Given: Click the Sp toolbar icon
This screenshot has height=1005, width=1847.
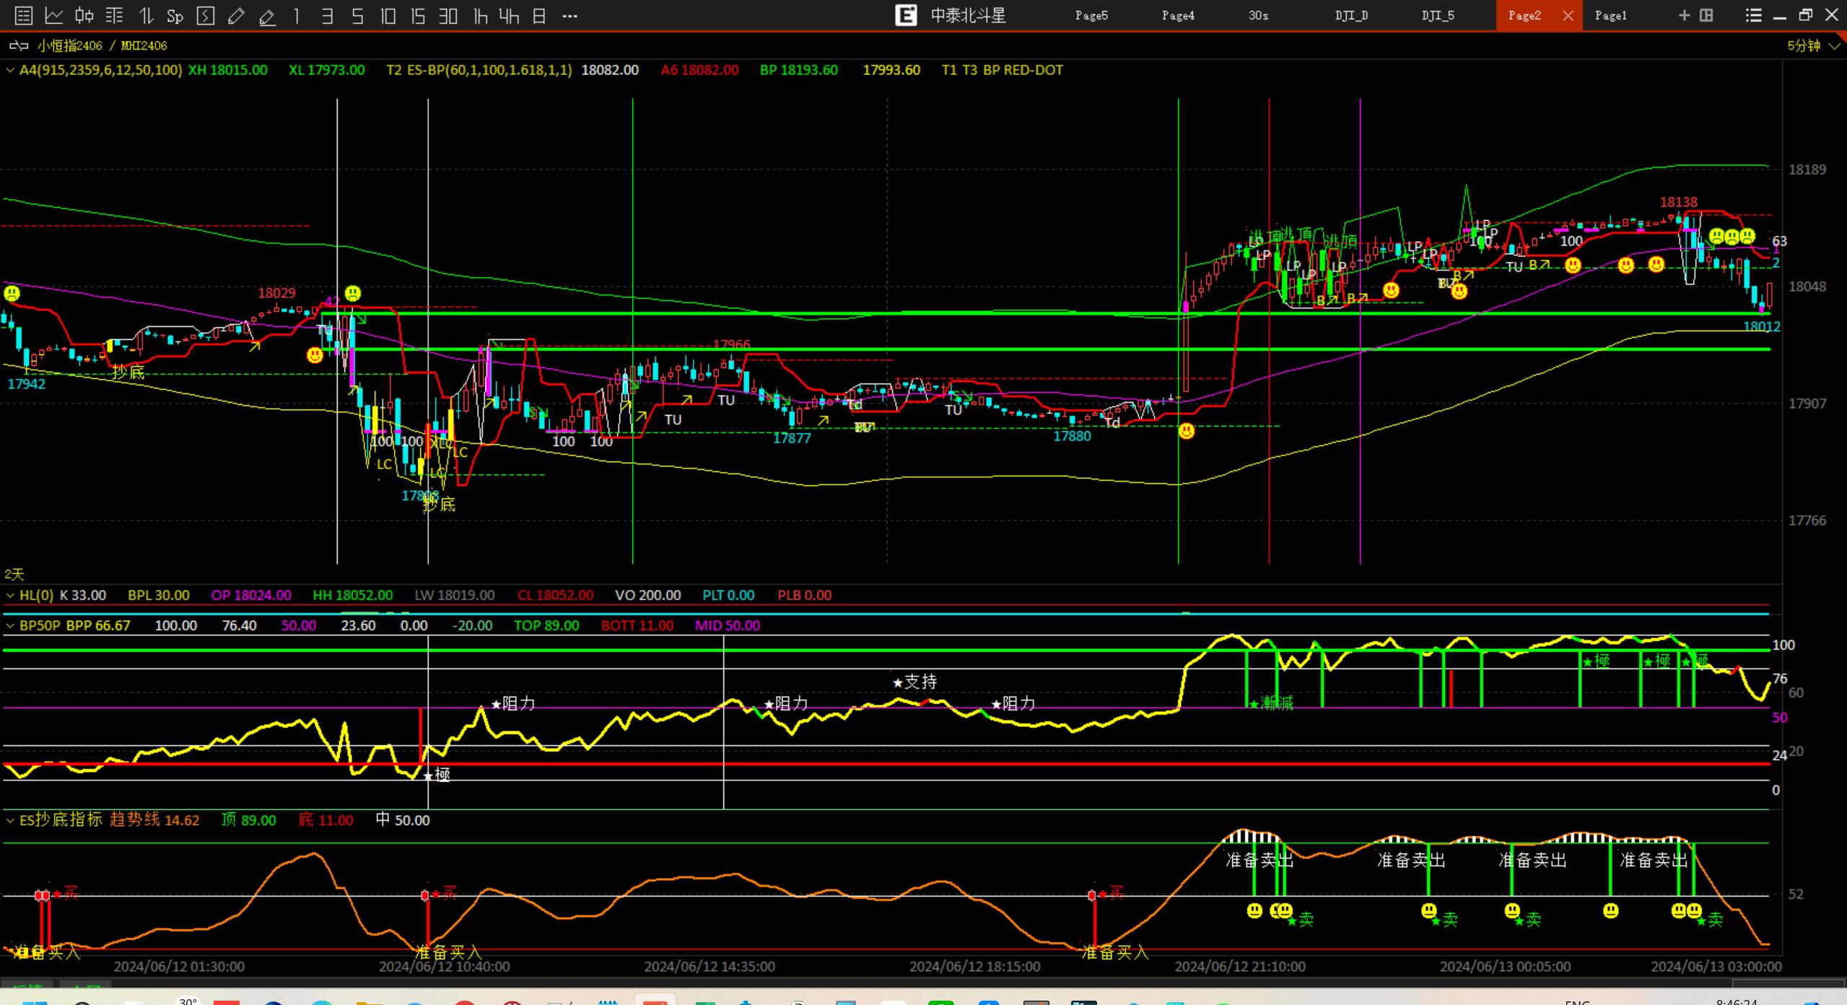Looking at the screenshot, I should coord(175,16).
